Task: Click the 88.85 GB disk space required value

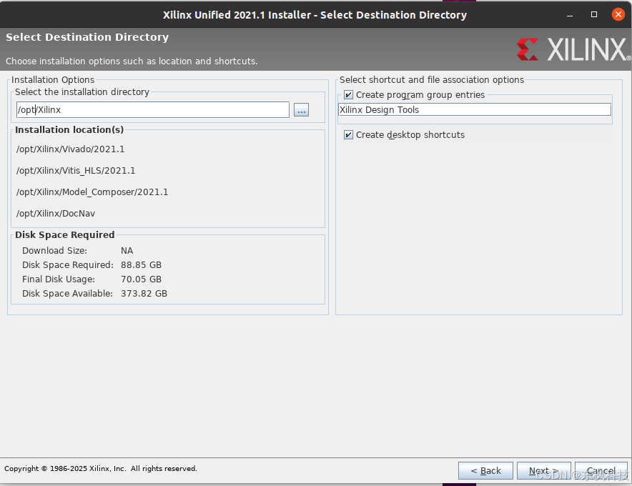Action: click(141, 264)
